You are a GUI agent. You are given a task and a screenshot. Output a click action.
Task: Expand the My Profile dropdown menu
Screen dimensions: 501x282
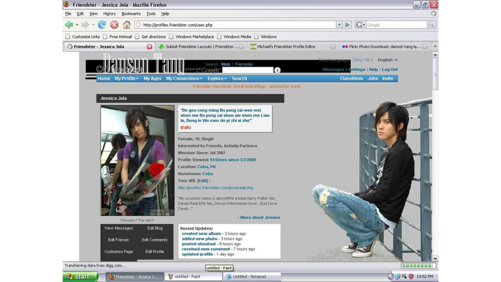click(x=126, y=79)
